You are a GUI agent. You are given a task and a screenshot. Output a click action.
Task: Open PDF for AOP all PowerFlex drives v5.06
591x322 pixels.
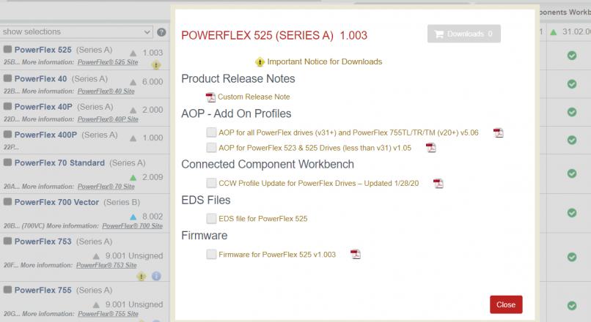pyautogui.click(x=499, y=132)
